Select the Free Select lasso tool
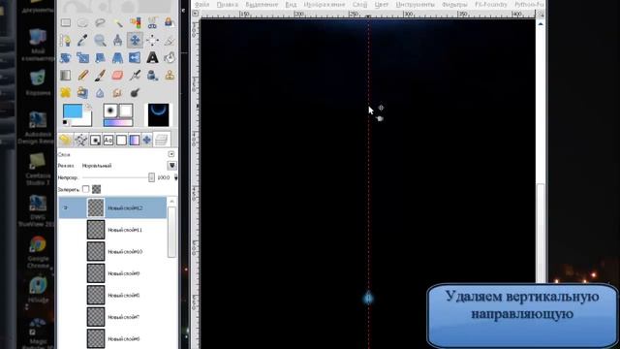 (x=100, y=22)
